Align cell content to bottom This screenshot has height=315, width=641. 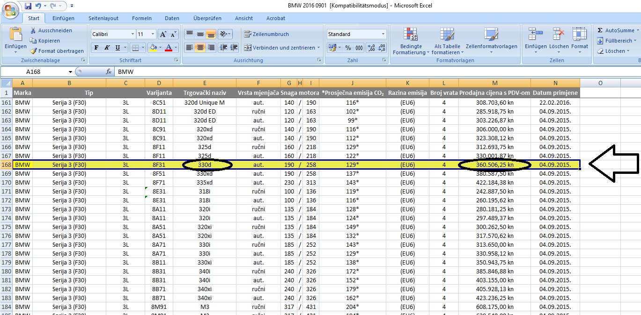(211, 34)
